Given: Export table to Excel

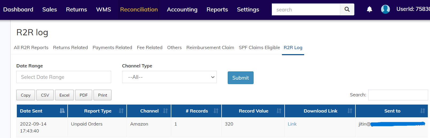Looking at the screenshot, I should pyautogui.click(x=64, y=95).
